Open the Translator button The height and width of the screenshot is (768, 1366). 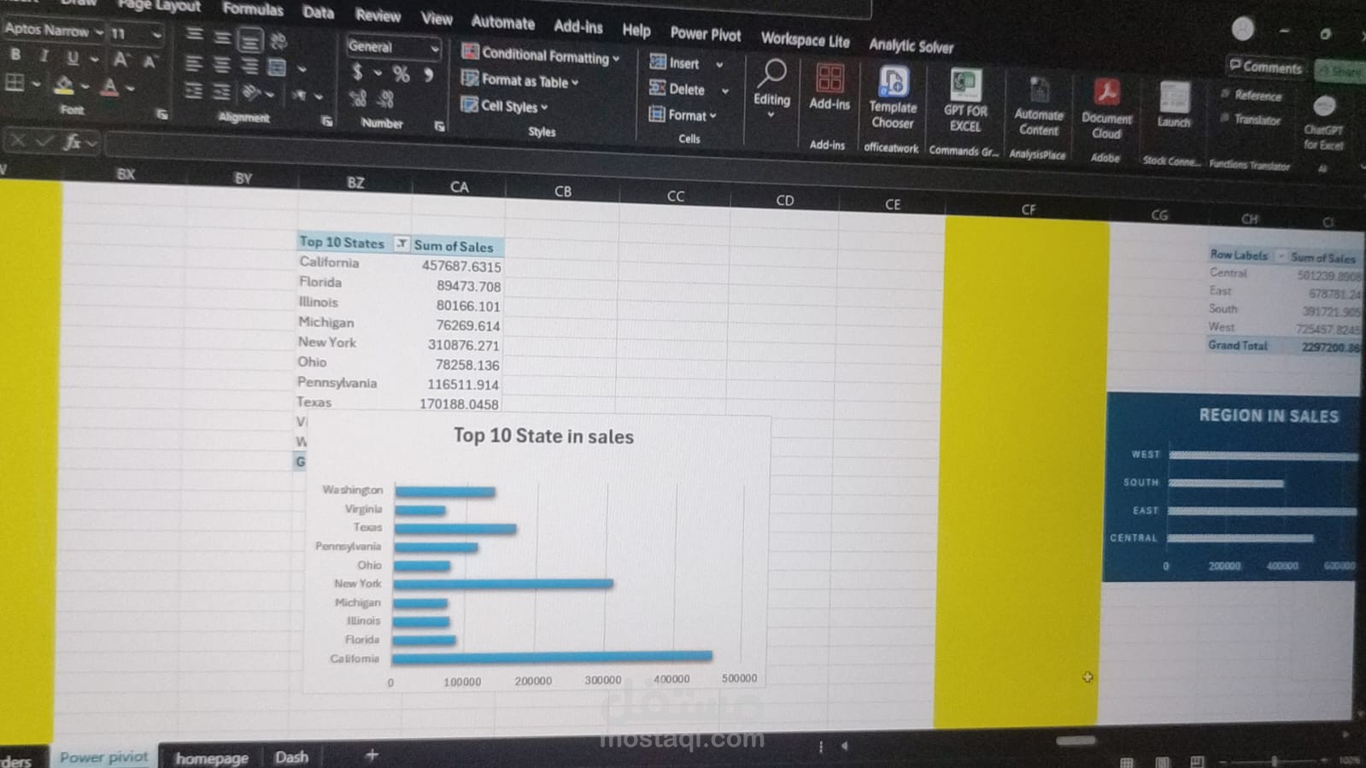(x=1251, y=119)
